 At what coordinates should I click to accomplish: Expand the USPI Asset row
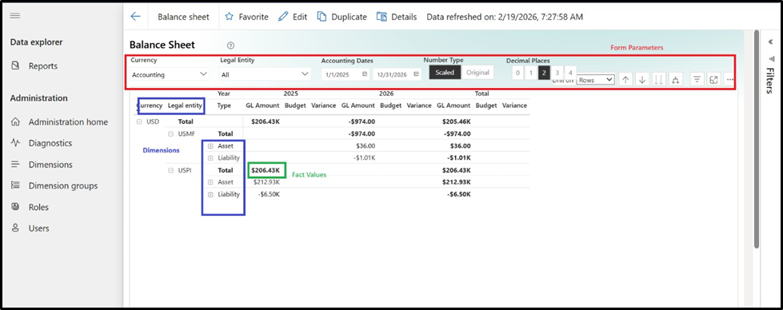pyautogui.click(x=210, y=182)
